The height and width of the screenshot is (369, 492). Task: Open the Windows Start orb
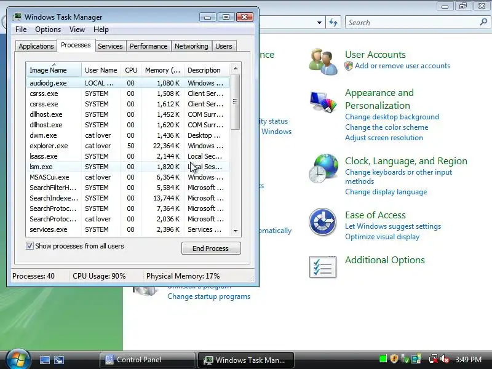tap(18, 359)
